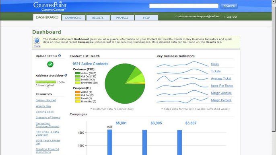Click the blue question mark help icon
Image resolution: width=276 pixels, height=155 pixels.
[x=37, y=41]
